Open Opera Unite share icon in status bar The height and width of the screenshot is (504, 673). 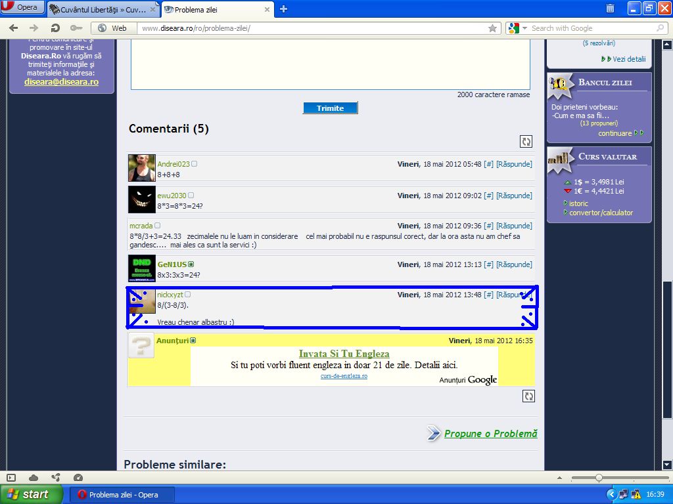pos(55,478)
